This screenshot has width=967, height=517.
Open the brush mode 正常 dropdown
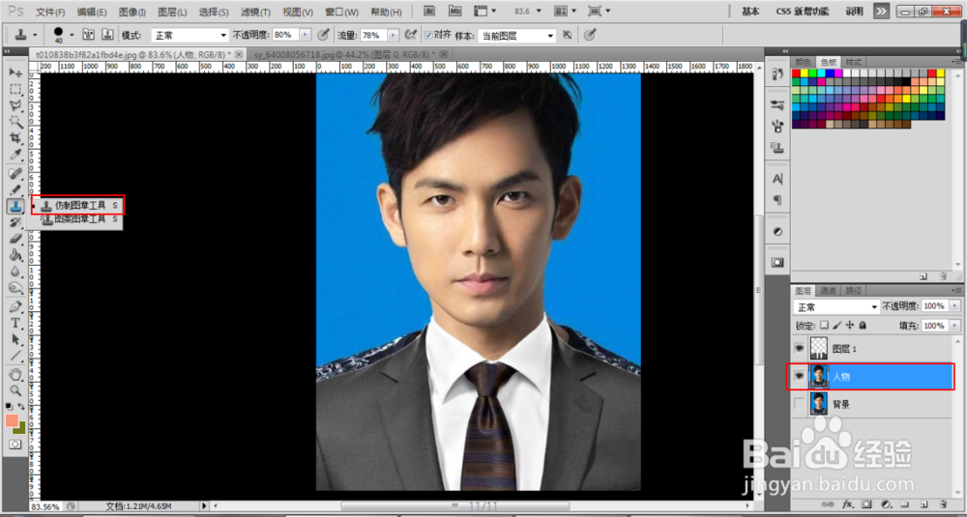coord(190,36)
